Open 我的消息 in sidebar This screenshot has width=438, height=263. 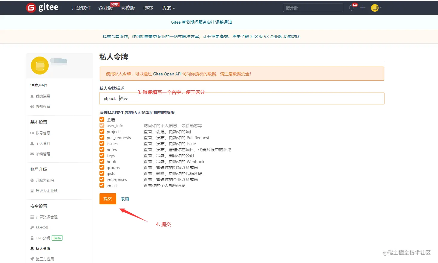[43, 96]
